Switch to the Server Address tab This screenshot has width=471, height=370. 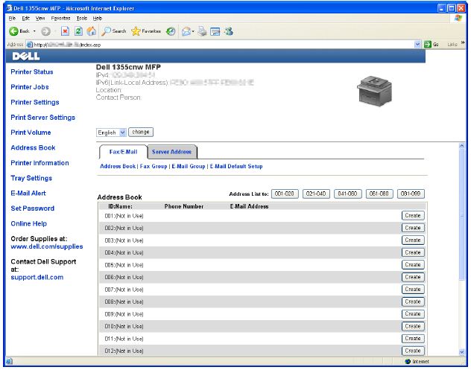[172, 152]
